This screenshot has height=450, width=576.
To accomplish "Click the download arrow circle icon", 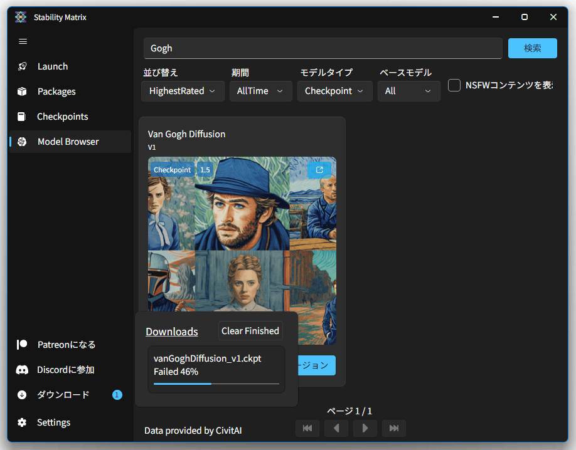I will coord(22,395).
